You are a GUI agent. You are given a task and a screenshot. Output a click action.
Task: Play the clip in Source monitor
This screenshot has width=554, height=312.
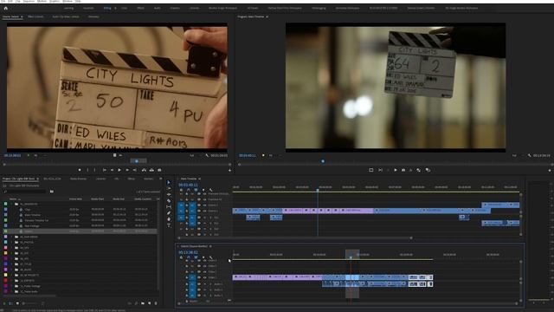pyautogui.click(x=119, y=170)
